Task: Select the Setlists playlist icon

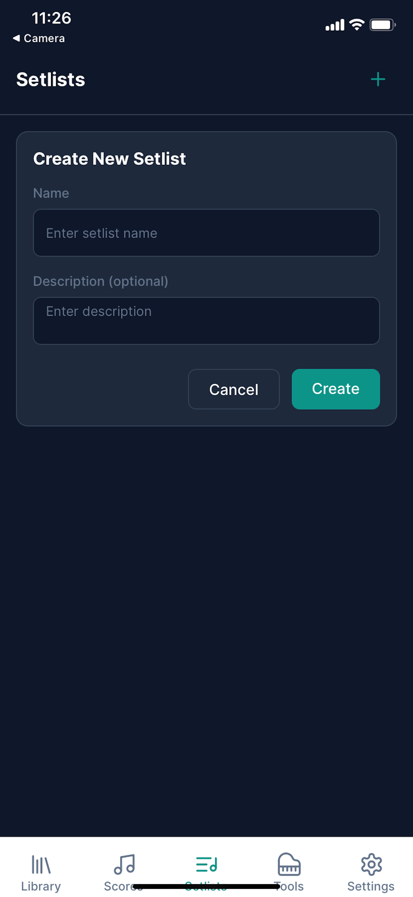Action: 206,864
